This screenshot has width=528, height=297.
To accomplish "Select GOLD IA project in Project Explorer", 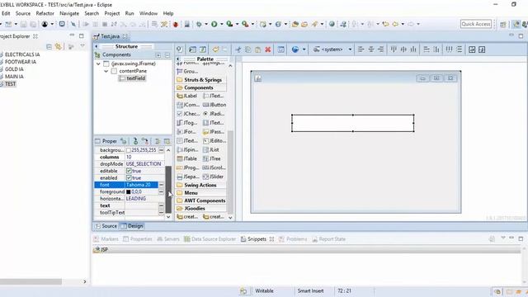I will 14,69.
